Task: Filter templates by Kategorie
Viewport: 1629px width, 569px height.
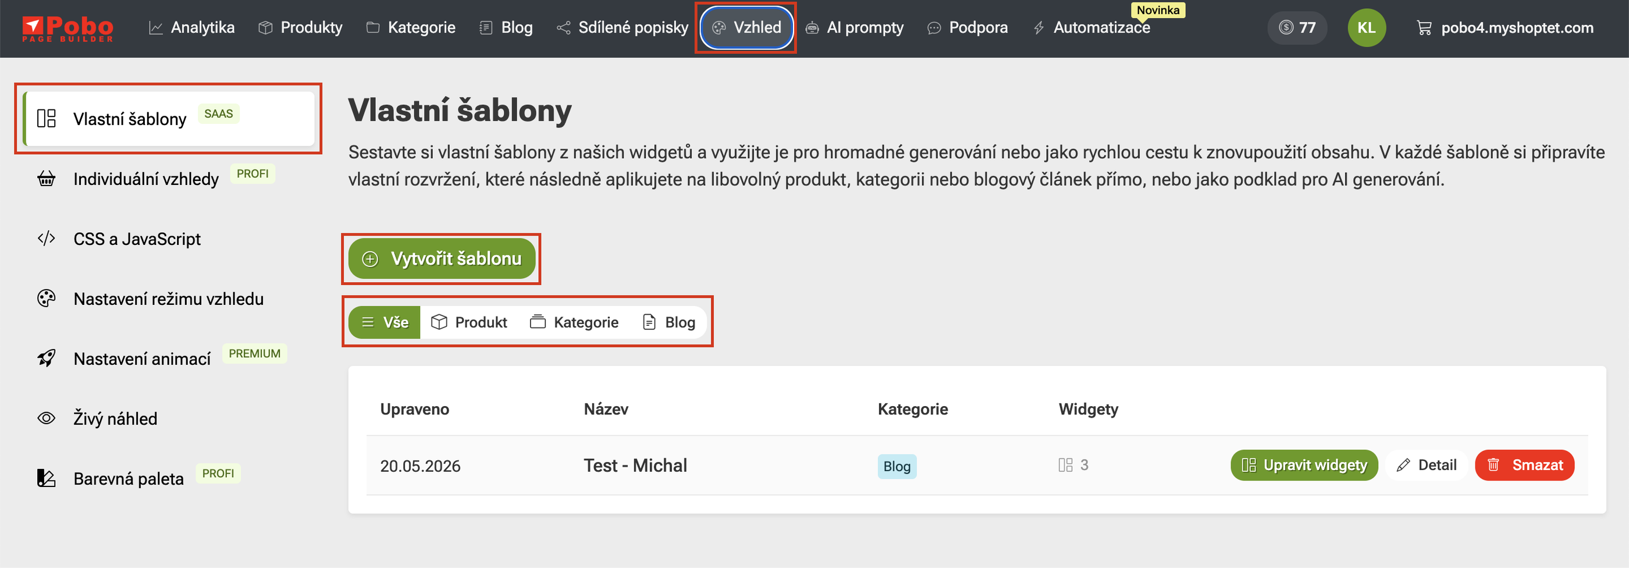Action: (574, 322)
